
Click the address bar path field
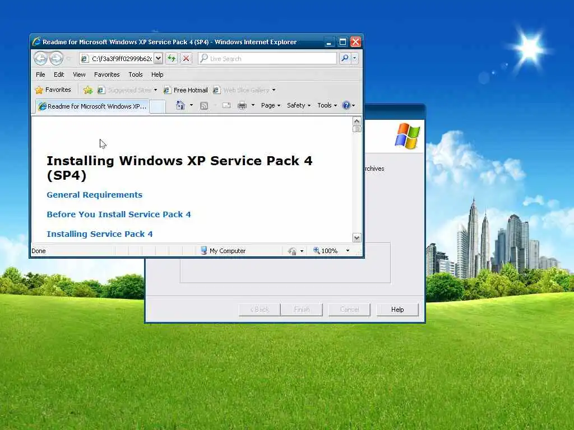122,58
